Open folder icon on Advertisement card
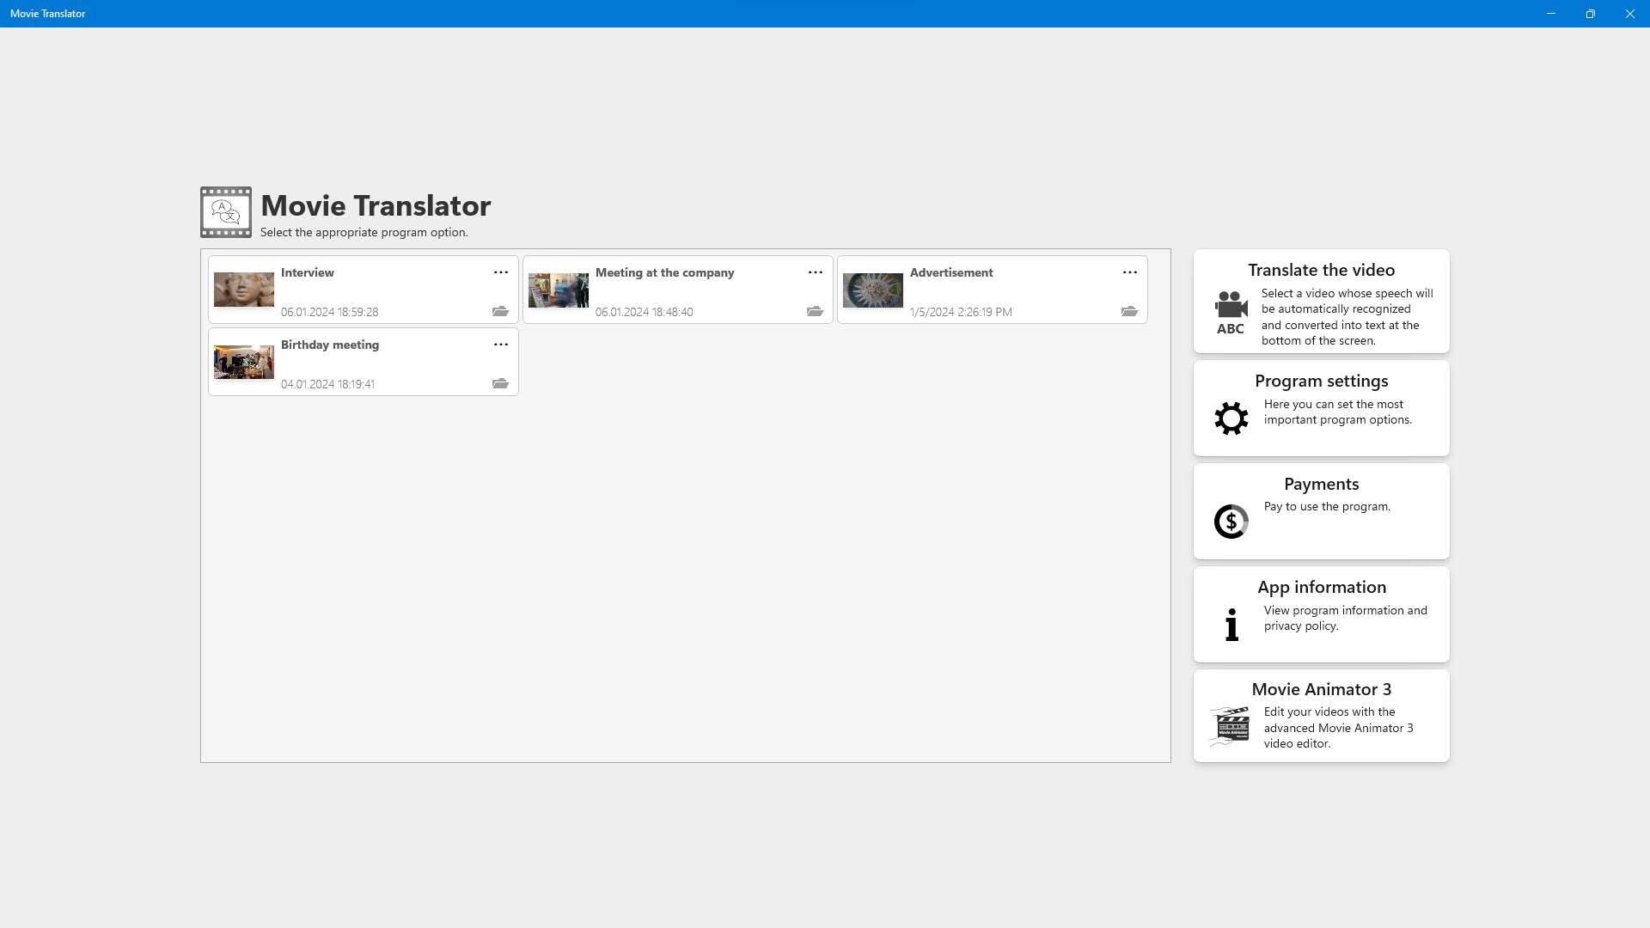 1130,312
